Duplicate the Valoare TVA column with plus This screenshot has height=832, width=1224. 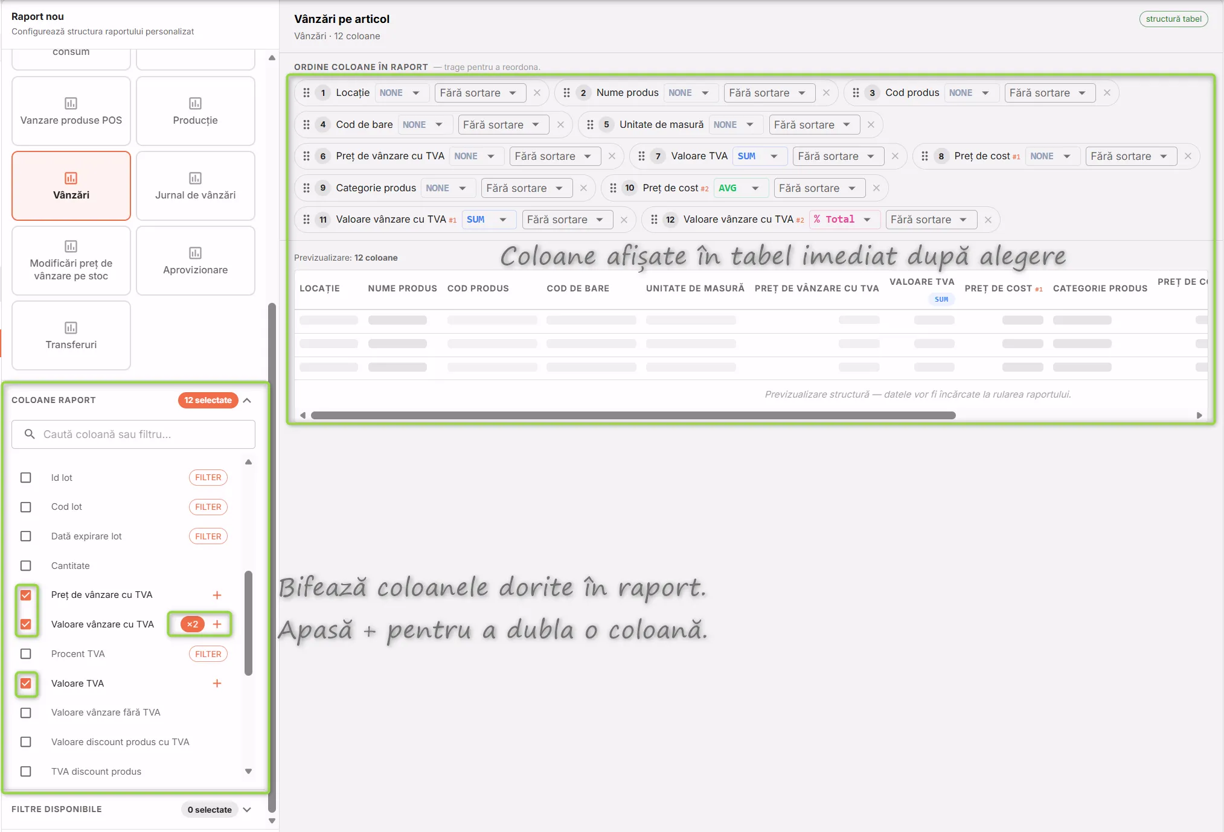click(217, 684)
